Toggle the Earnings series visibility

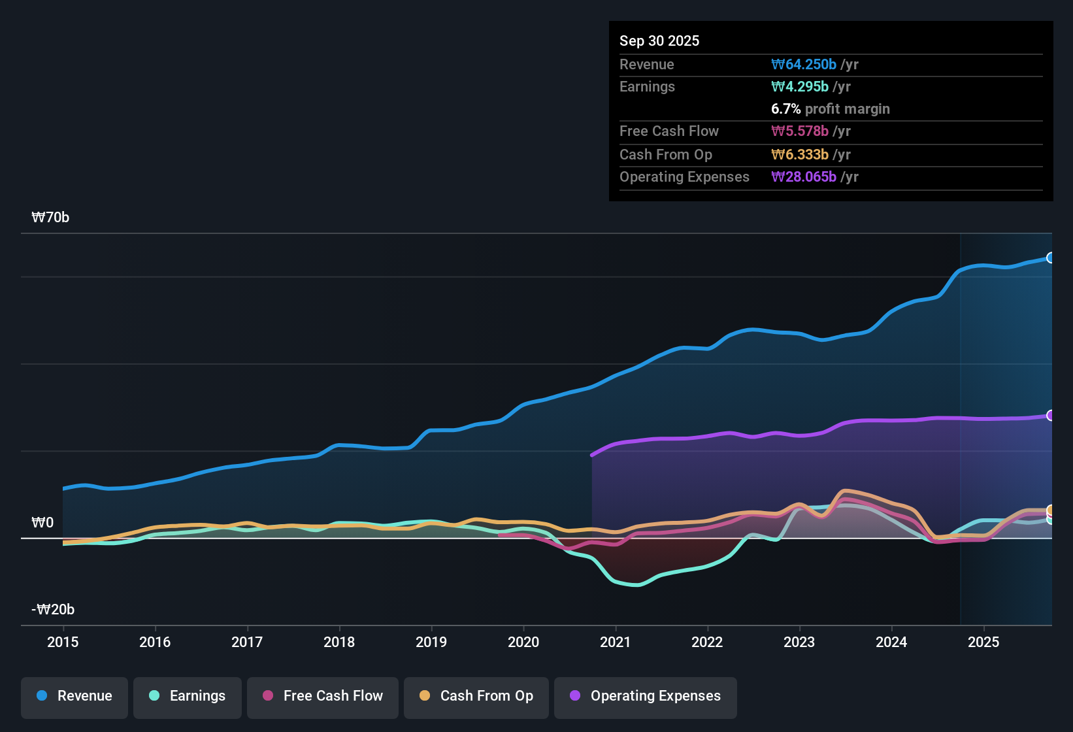click(188, 696)
